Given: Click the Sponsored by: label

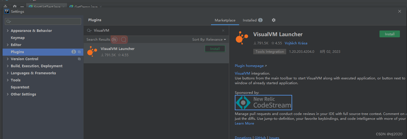Looking at the screenshot, I should tap(247, 93).
